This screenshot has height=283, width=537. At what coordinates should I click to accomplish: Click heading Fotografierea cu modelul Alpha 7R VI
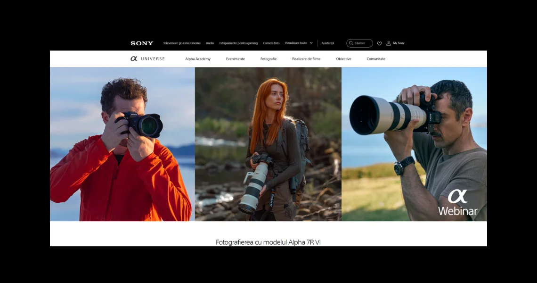click(x=268, y=242)
